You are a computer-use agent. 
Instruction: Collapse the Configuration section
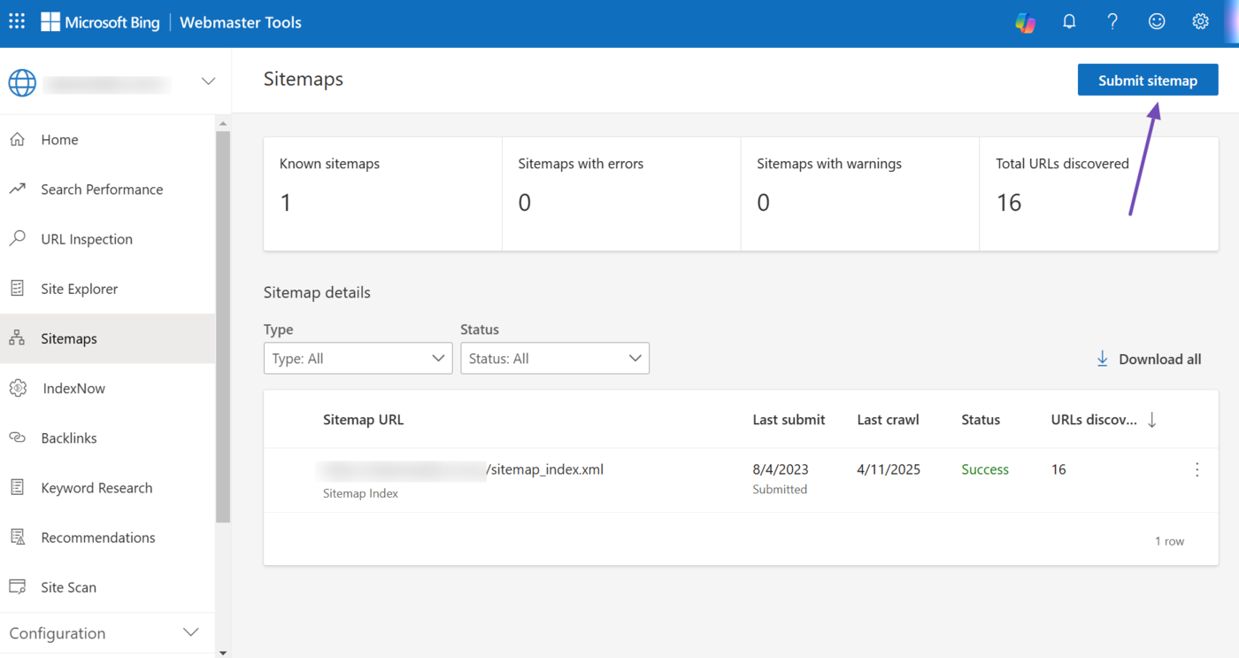(190, 633)
